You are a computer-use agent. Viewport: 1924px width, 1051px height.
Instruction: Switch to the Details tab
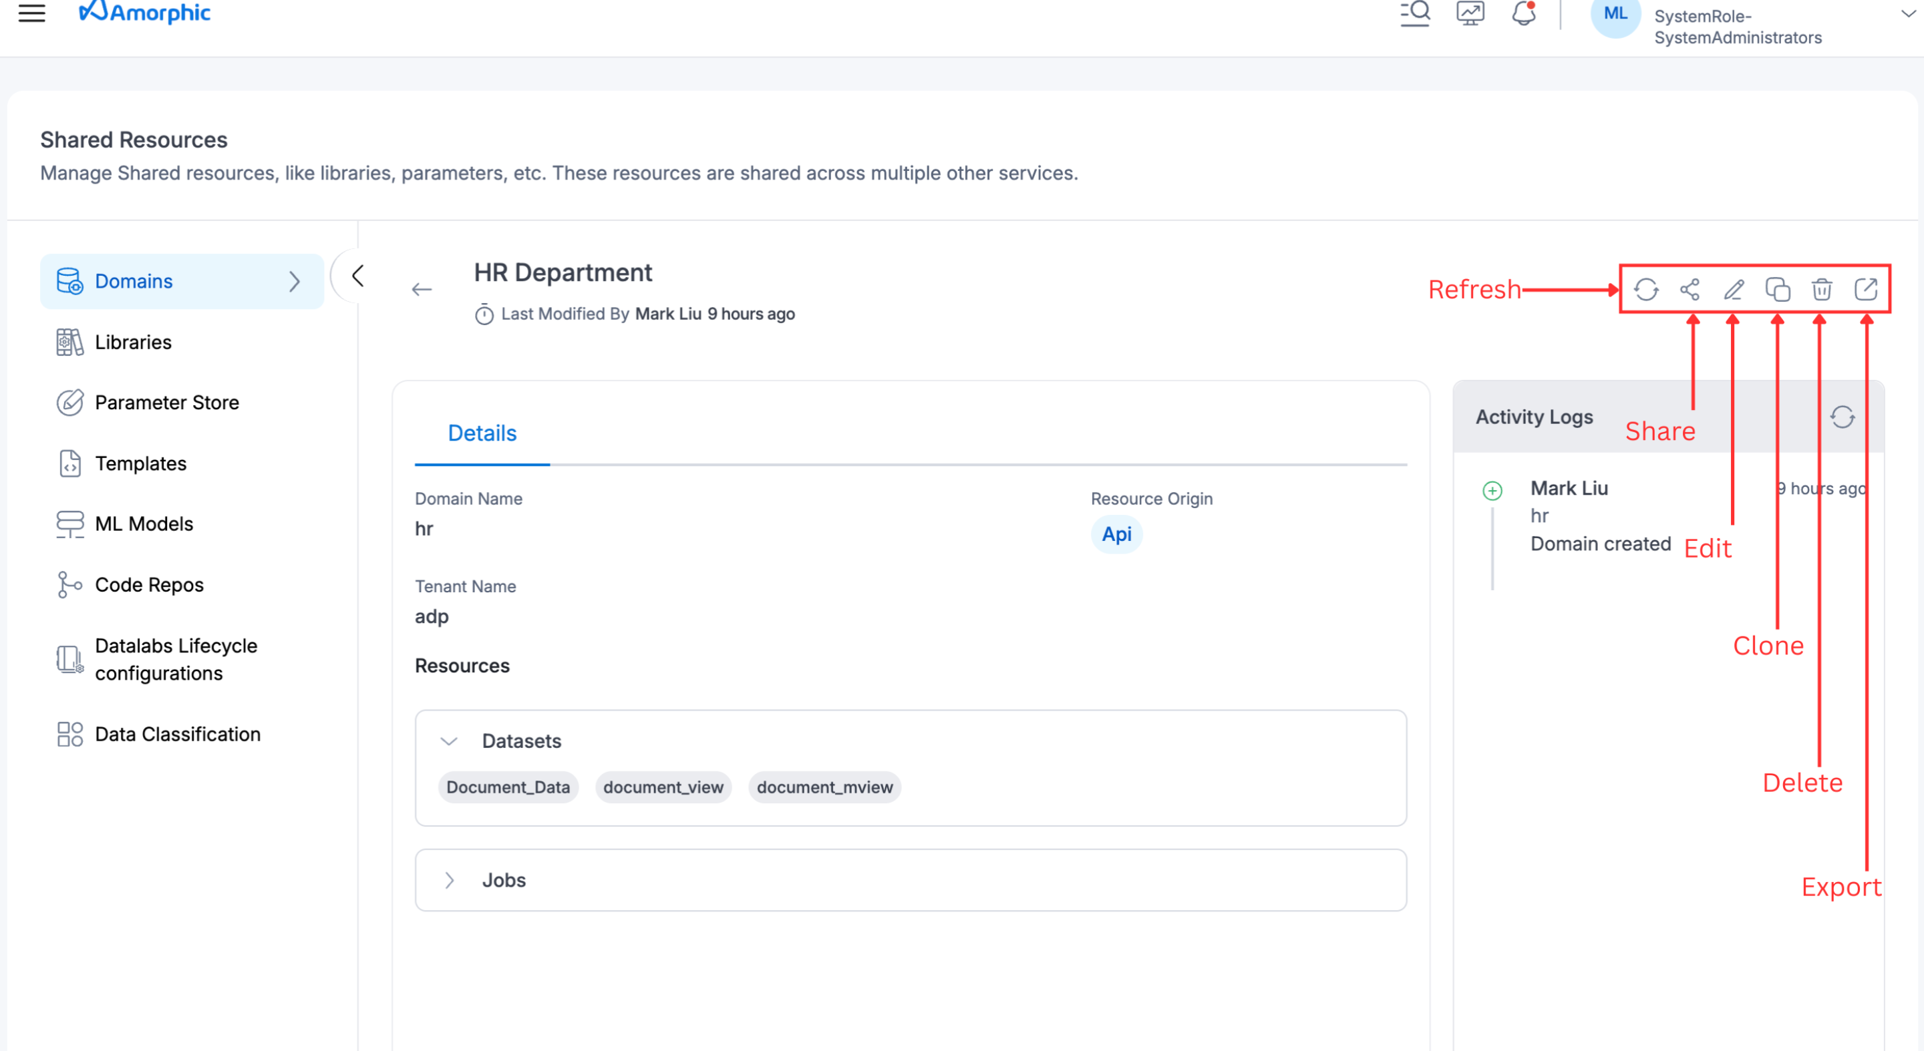coord(482,433)
